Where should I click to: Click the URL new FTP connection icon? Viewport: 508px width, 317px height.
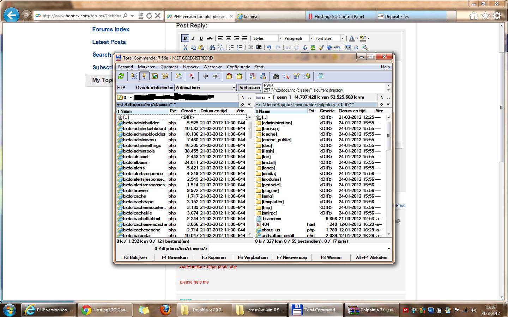(263, 76)
